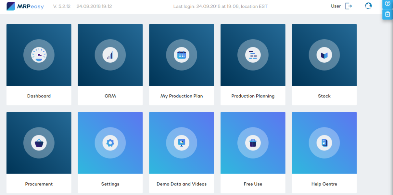Image resolution: width=393 pixels, height=195 pixels.
Task: Click the "Help Centre" tile label
Action: click(324, 184)
